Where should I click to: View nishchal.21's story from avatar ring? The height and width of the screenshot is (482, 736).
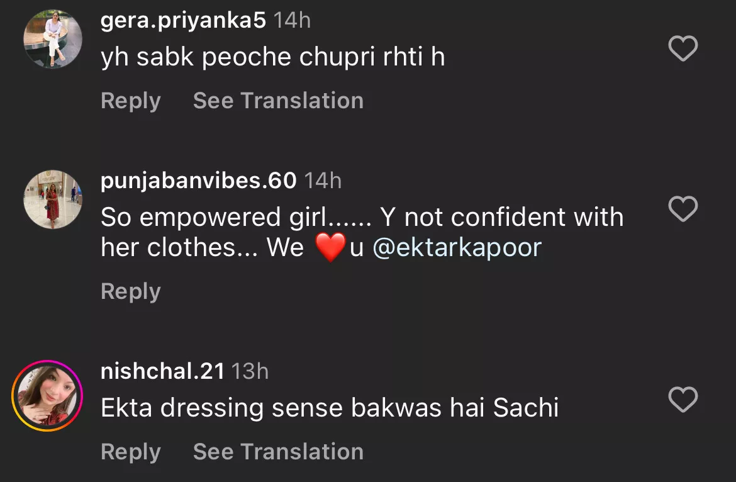48,396
